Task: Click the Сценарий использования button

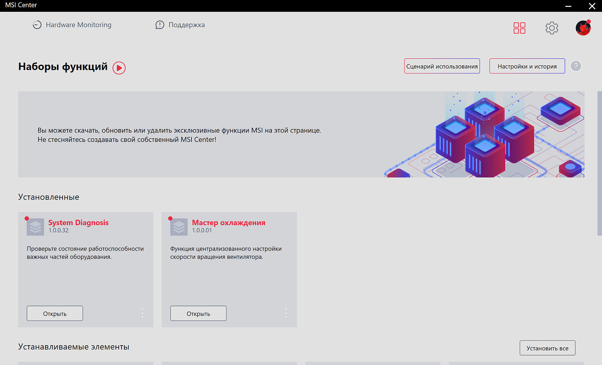Action: 442,66
